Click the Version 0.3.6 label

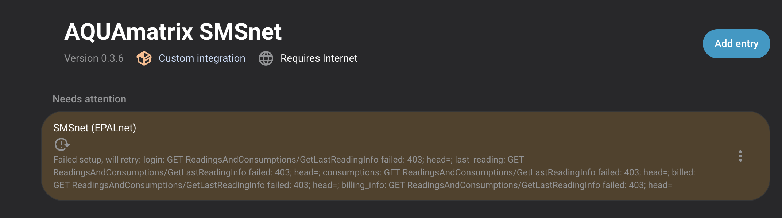94,58
